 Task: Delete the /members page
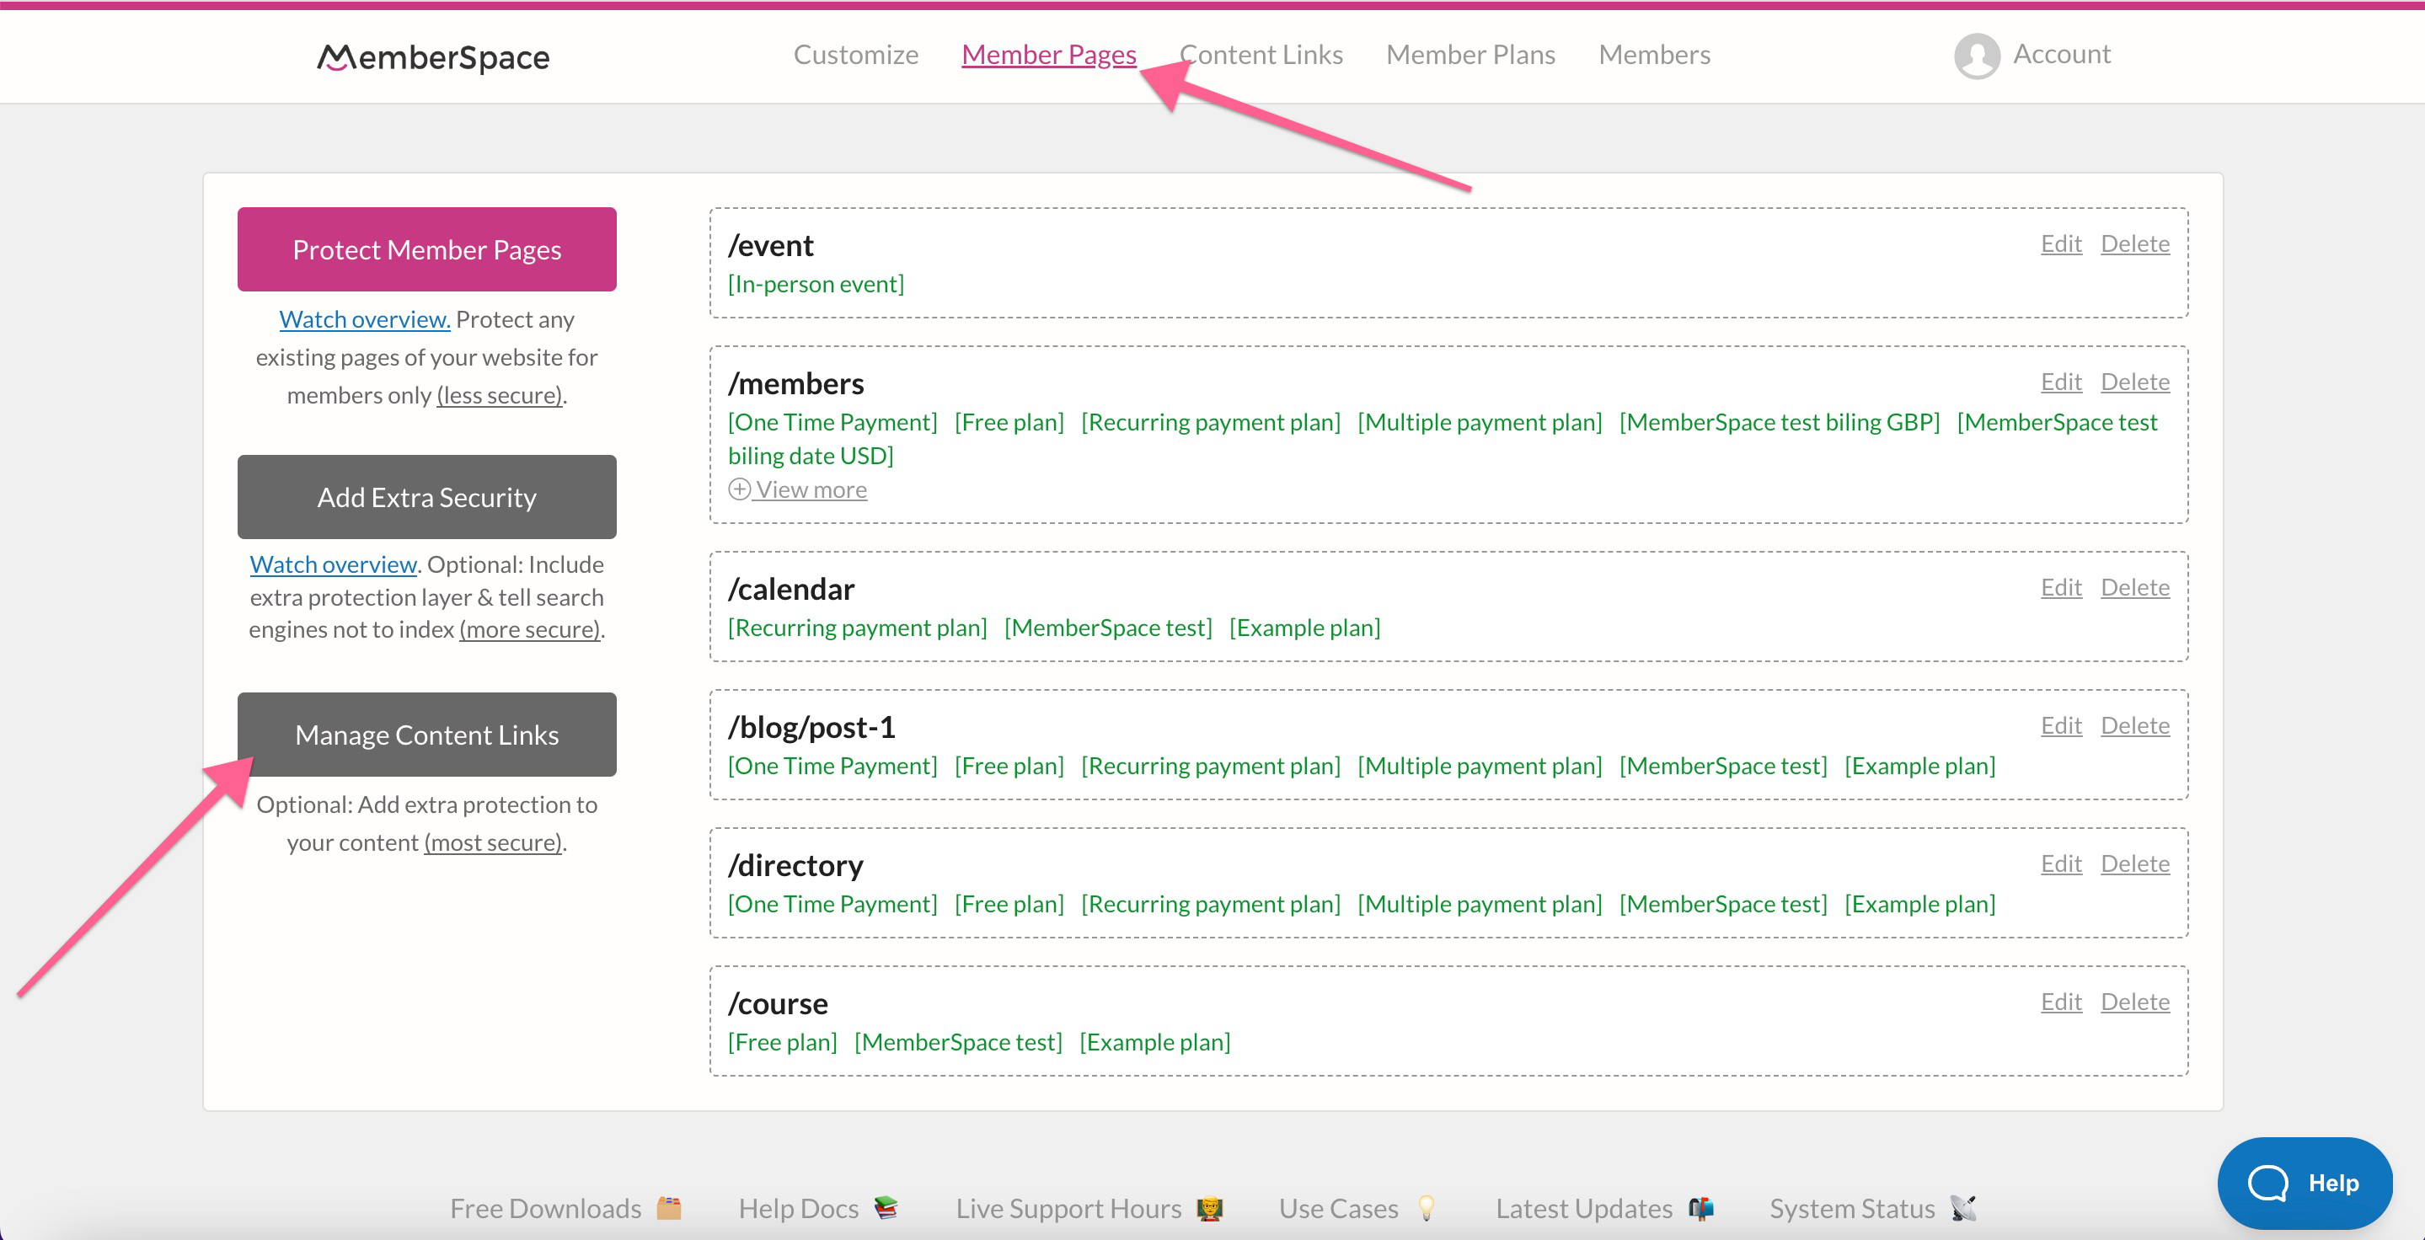[x=2135, y=382]
